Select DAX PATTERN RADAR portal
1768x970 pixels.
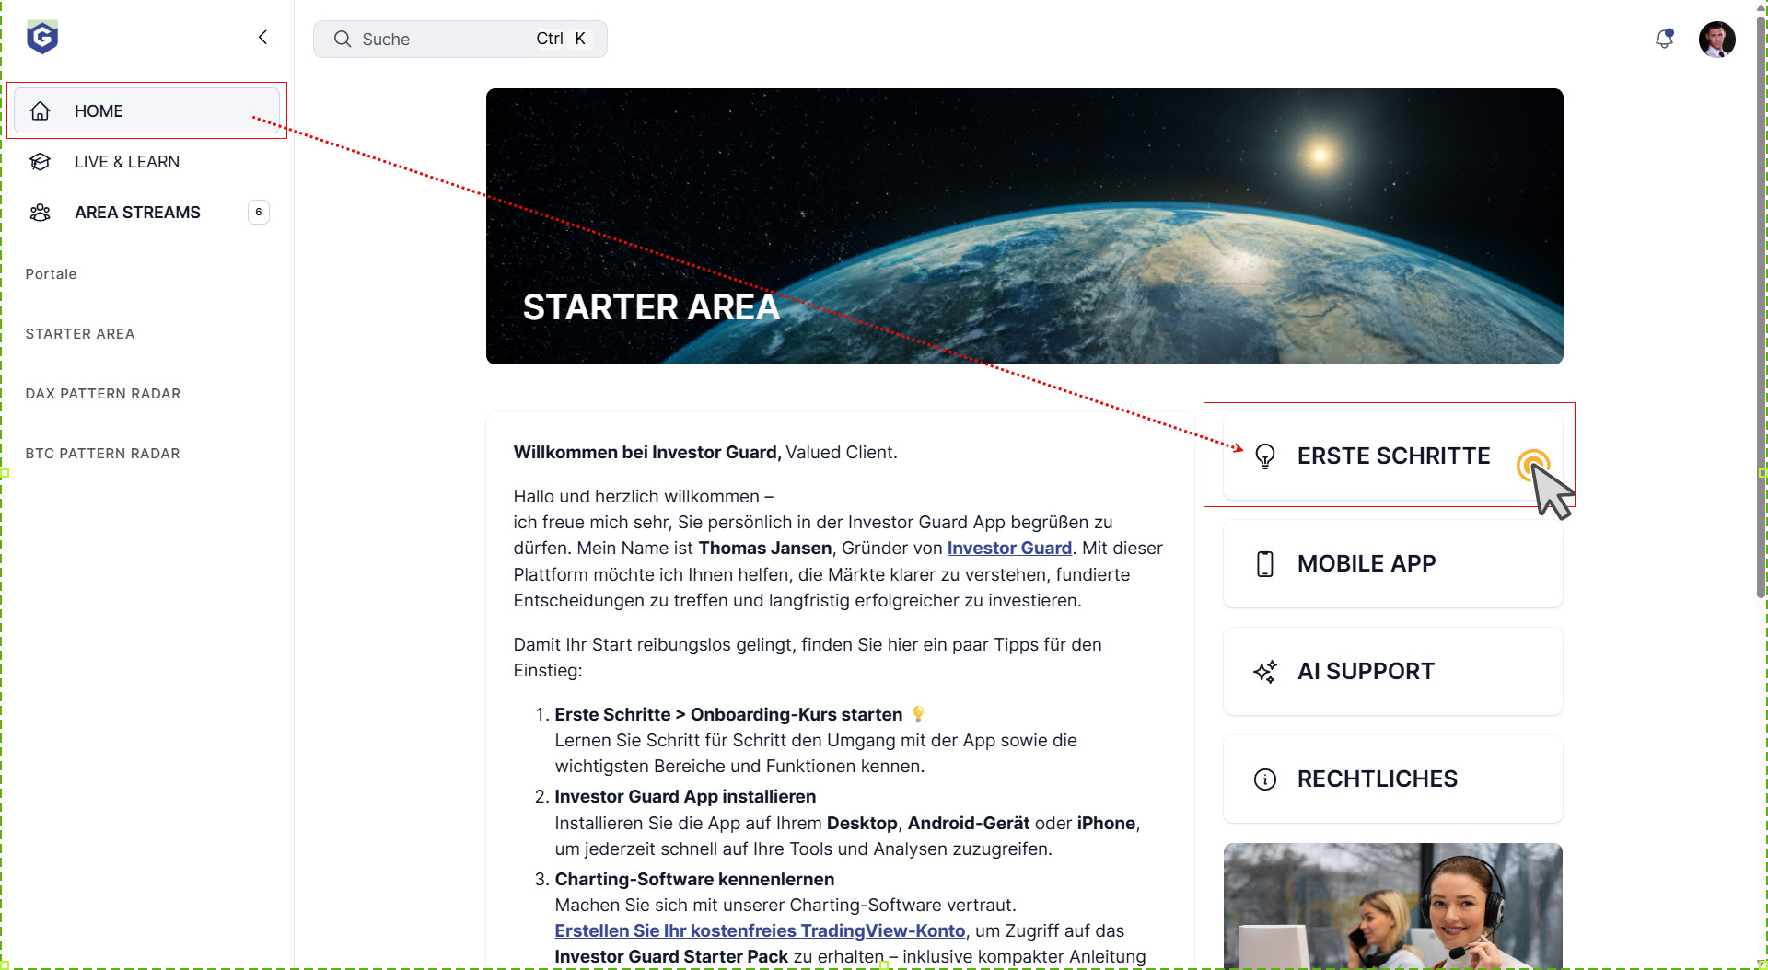click(x=103, y=394)
